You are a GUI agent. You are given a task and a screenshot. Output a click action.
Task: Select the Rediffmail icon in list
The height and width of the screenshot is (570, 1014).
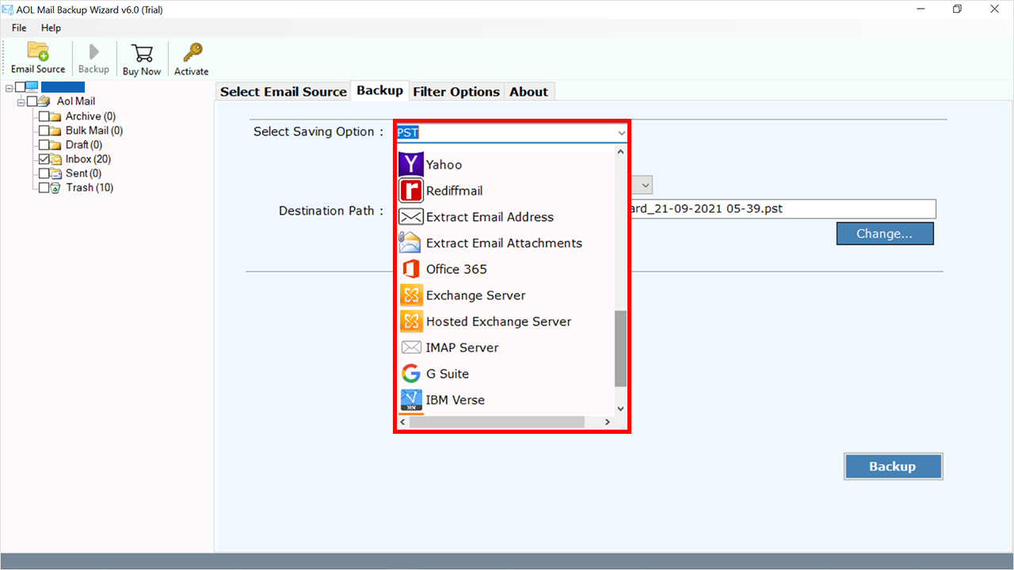[x=411, y=191]
